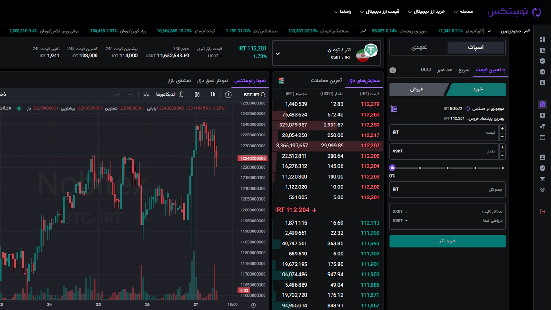Screen dimensions: 551x310
Task: Switch to the آخرین معاملات tab
Action: click(326, 81)
